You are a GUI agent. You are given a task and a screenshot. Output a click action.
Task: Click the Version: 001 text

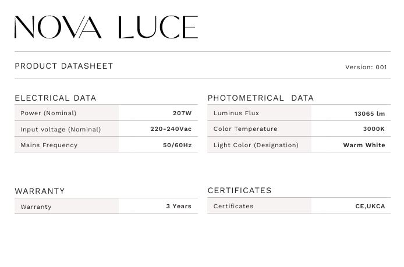(366, 67)
